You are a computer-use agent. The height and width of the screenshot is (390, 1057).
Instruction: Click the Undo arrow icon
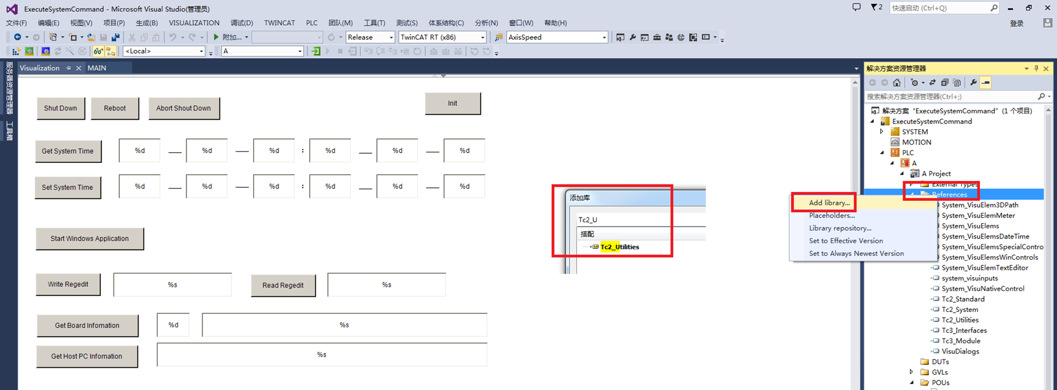[x=173, y=37]
